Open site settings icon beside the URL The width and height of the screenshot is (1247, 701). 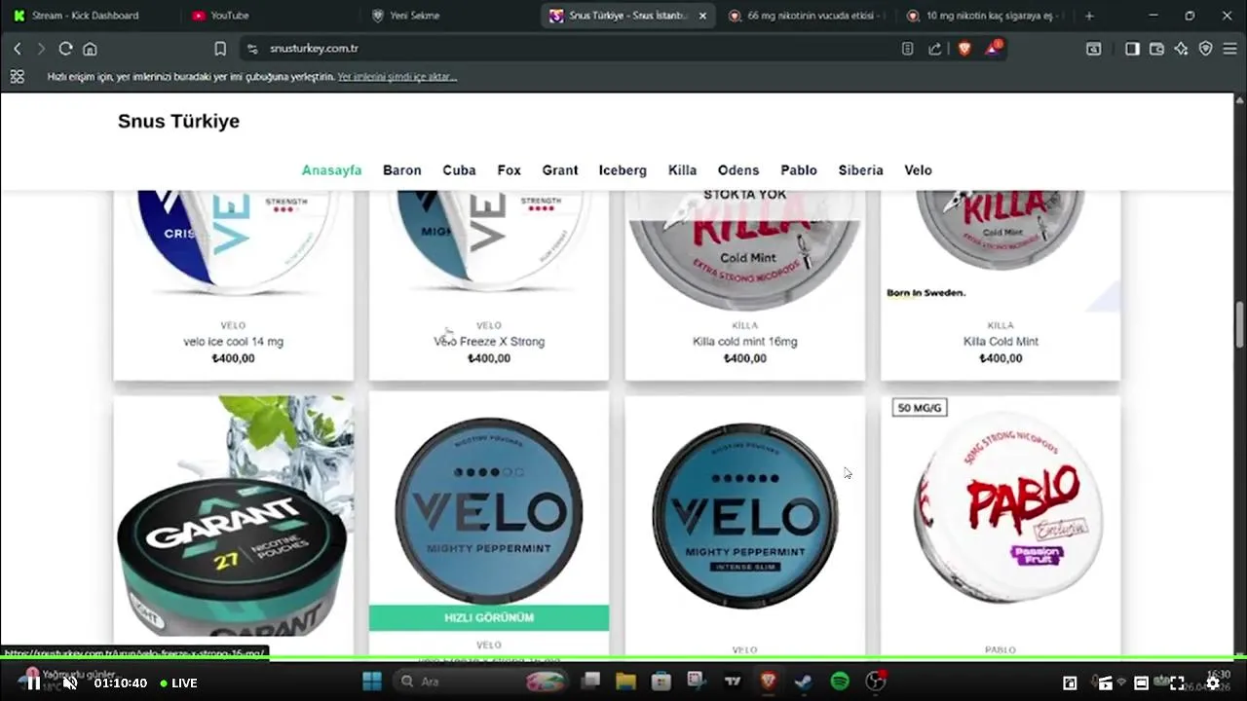click(x=252, y=49)
